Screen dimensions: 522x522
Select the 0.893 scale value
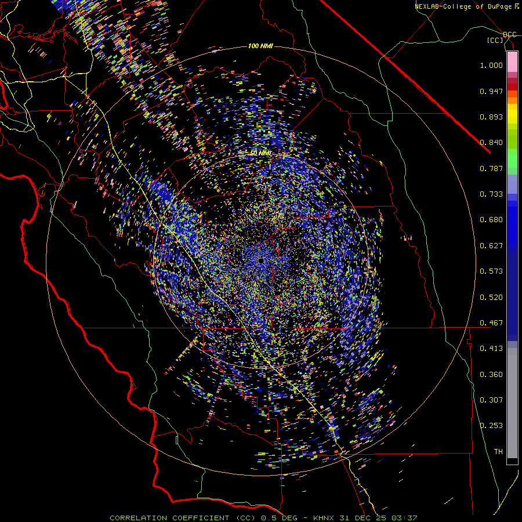[x=491, y=117]
